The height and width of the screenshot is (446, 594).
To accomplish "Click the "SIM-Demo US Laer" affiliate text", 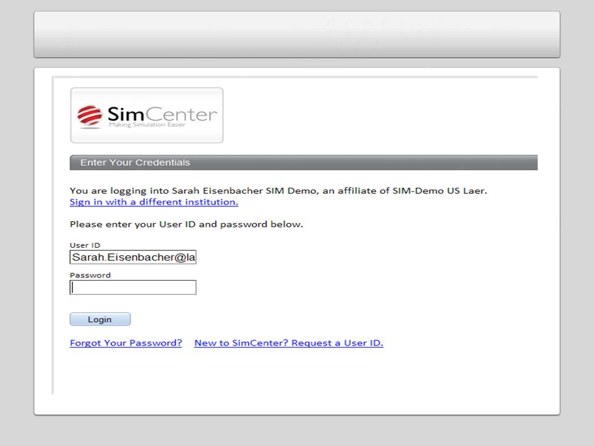I will [439, 190].
